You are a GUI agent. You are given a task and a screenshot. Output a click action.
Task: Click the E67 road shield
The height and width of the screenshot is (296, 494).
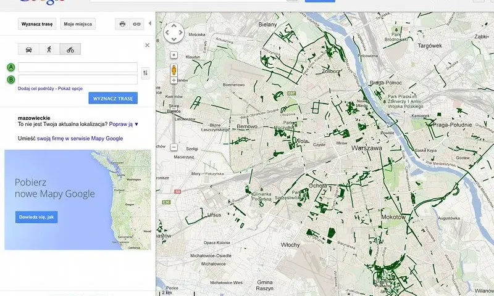coord(291,93)
